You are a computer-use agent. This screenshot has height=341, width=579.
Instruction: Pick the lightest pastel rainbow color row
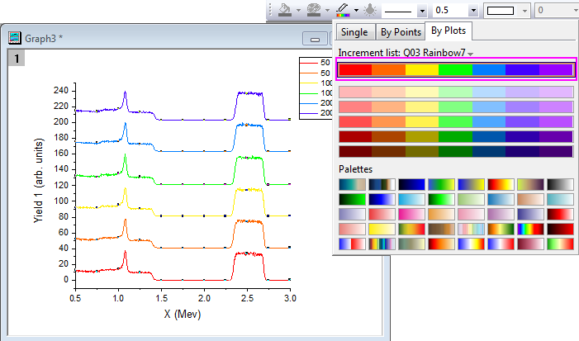click(455, 92)
